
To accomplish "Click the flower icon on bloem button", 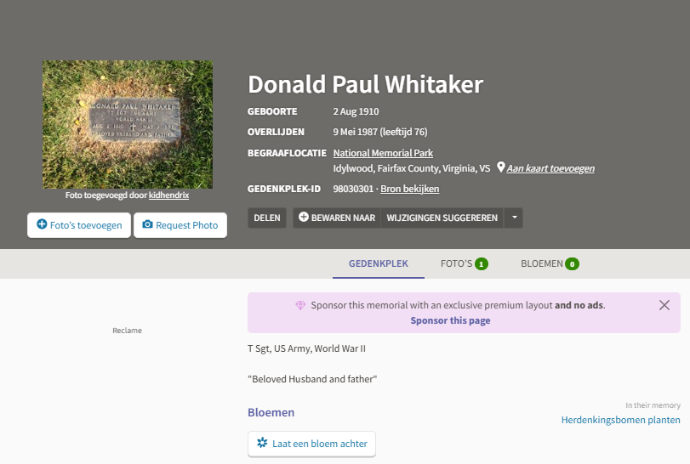I will [x=262, y=443].
